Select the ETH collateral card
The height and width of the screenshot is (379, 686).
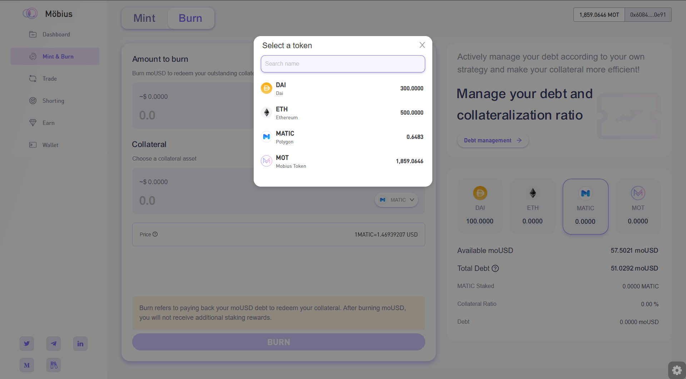(533, 207)
